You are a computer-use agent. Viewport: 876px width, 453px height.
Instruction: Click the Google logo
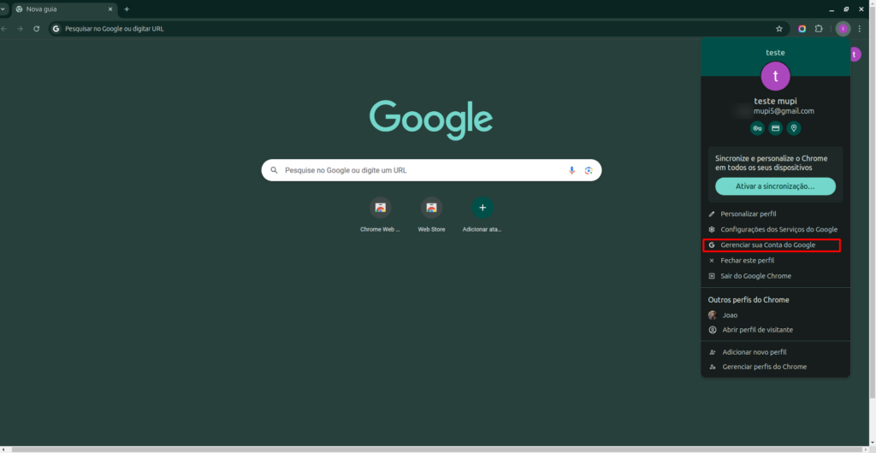point(431,120)
